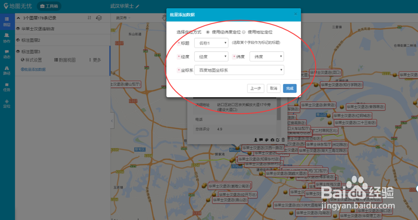Click map label 华莱士汉堡店(磨山餐厅)
The width and height of the screenshot is (418, 220).
coord(126,84)
